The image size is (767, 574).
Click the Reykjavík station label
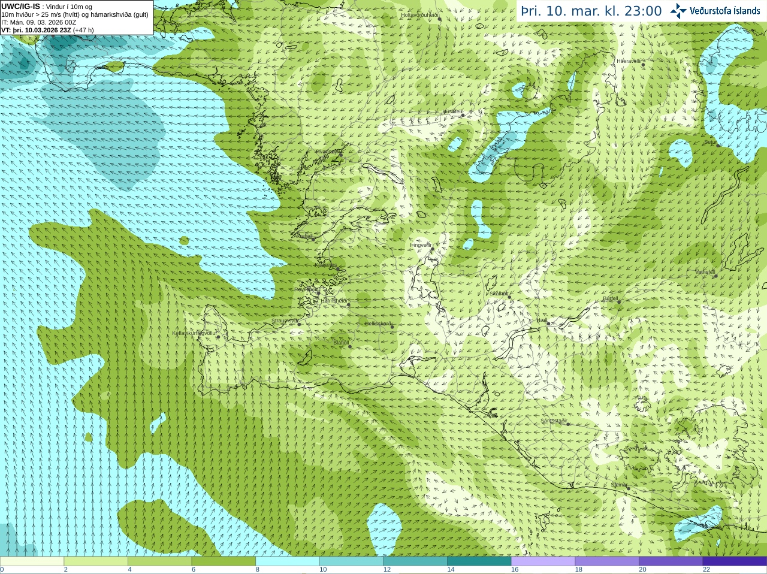pos(305,289)
